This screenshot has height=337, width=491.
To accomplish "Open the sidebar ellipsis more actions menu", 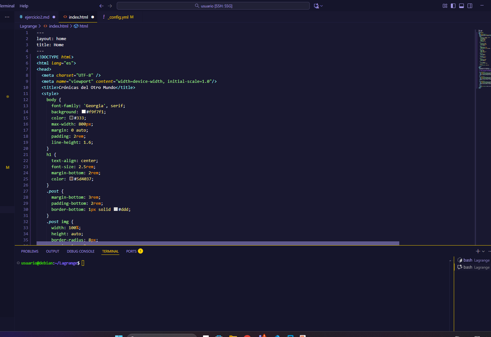I will 7,17.
